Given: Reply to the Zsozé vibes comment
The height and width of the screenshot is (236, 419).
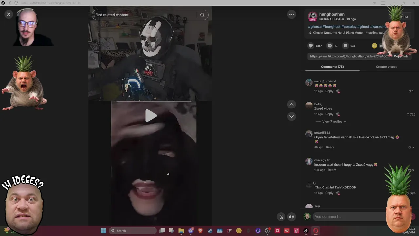Looking at the screenshot, I should tap(329, 114).
